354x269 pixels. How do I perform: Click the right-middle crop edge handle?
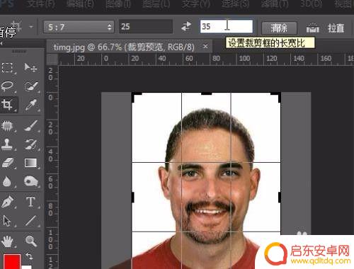(x=280, y=198)
